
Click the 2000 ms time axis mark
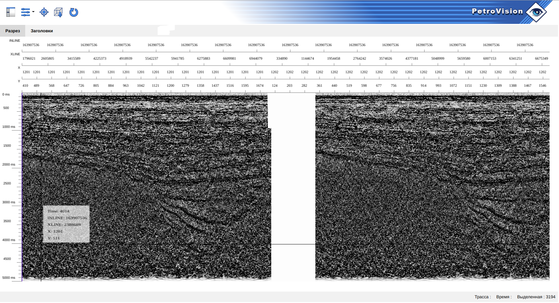9,164
